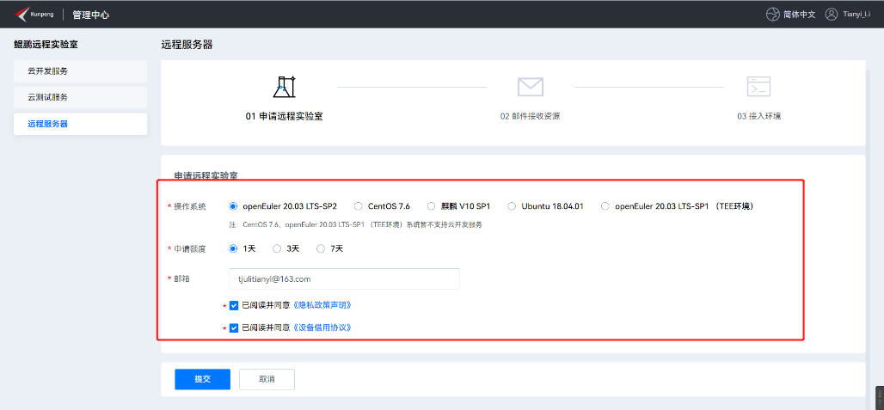Choose the 3天 quota option
Viewport: 884px width, 410px height.
pyautogui.click(x=277, y=248)
